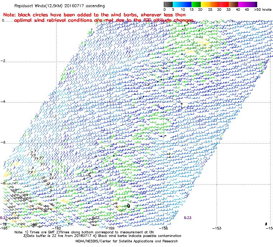Click the '>50 knots' legend label

coord(263,10)
